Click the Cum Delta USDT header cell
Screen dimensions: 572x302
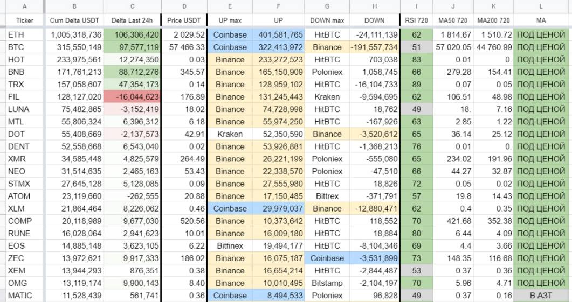click(74, 20)
